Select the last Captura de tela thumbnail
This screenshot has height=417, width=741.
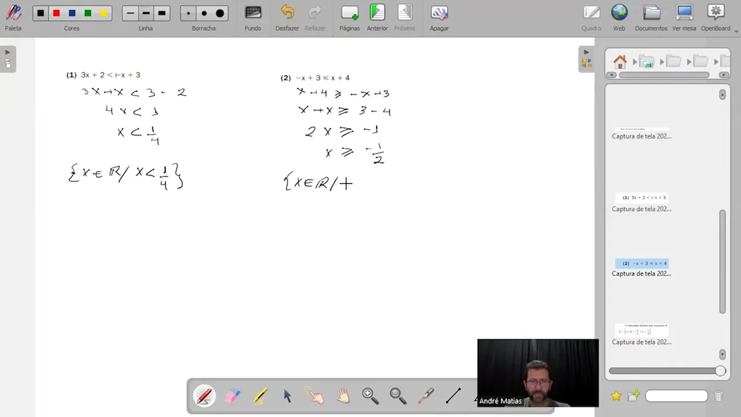coord(641,331)
